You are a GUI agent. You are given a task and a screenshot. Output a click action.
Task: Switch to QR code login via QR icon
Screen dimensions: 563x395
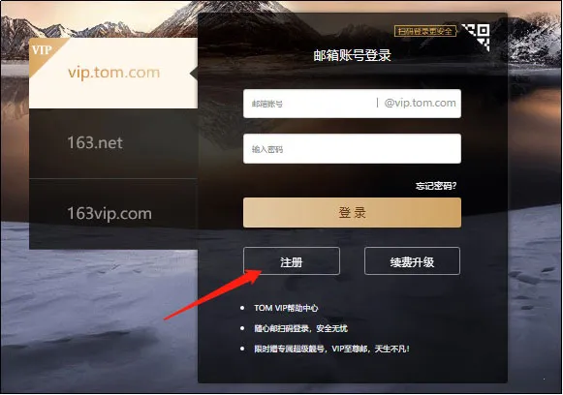(477, 37)
